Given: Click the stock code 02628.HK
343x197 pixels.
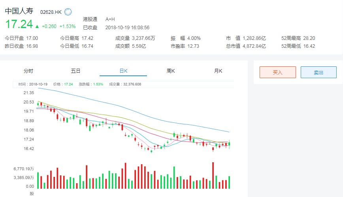Looking at the screenshot, I should point(51,12).
